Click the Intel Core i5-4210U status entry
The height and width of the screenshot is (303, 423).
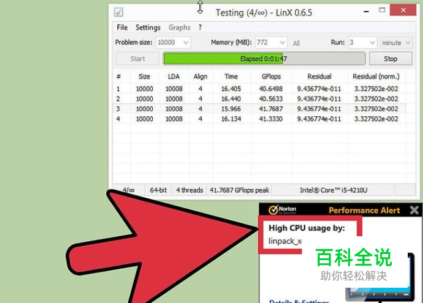coord(333,190)
